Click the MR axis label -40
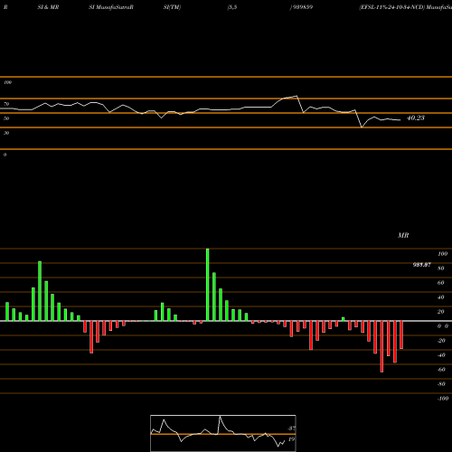 point(441,355)
